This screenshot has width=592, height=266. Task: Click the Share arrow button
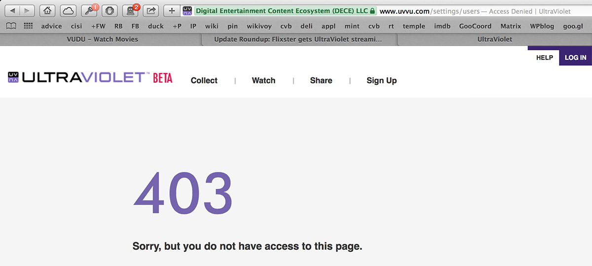tap(151, 10)
